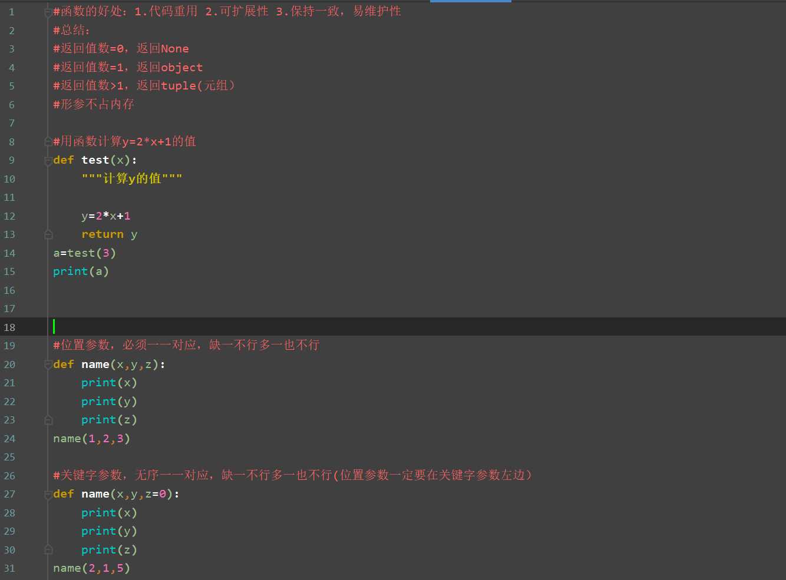The width and height of the screenshot is (786, 580).
Task: Click the comment '#形参不占内存'
Action: coord(94,104)
